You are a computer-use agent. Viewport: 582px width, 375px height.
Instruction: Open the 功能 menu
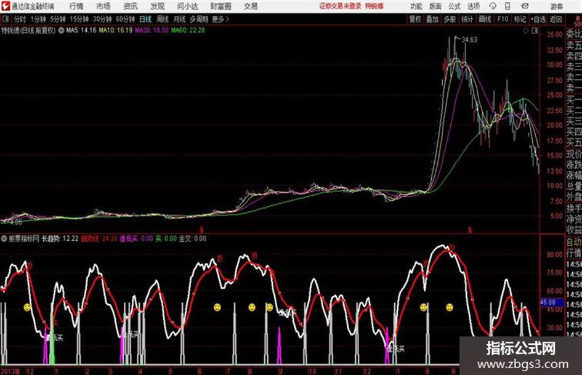tap(416, 6)
